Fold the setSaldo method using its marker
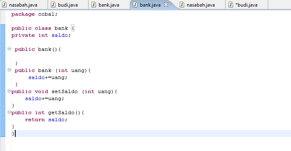This screenshot has width=291, height=151. [9, 91]
